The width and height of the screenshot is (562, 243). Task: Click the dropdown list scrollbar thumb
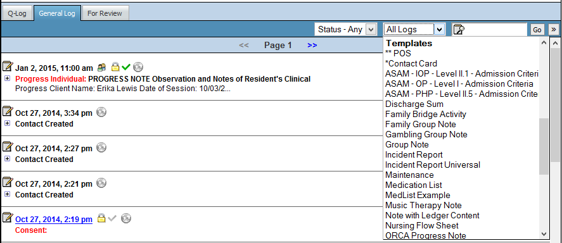pyautogui.click(x=544, y=147)
